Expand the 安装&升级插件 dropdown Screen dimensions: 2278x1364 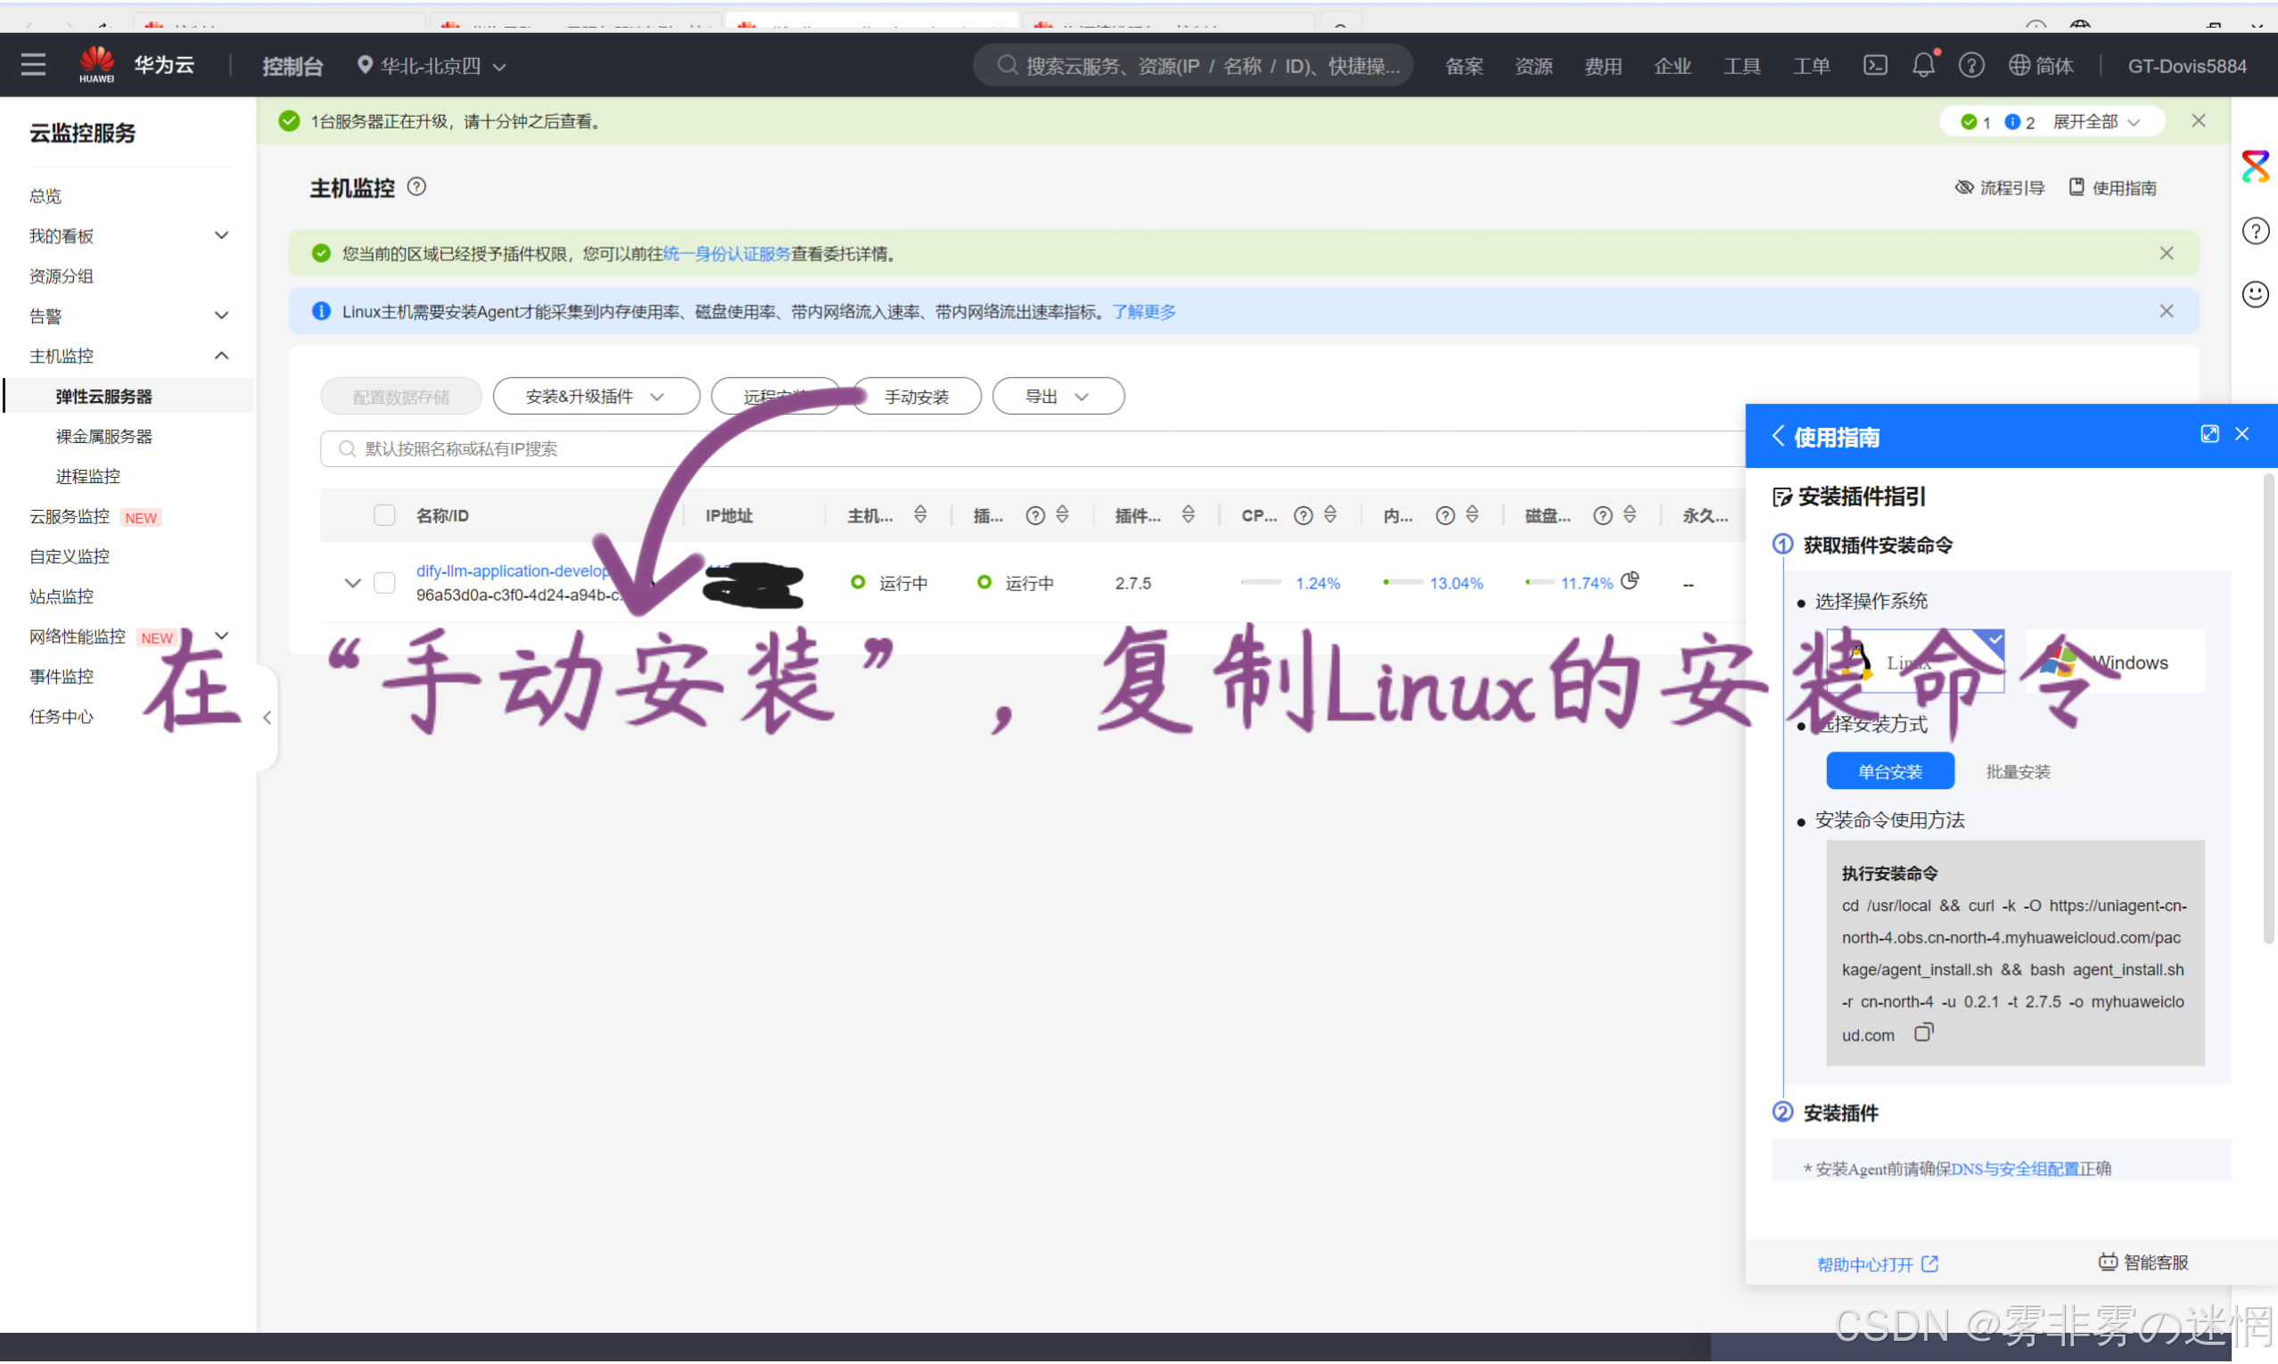click(x=596, y=397)
